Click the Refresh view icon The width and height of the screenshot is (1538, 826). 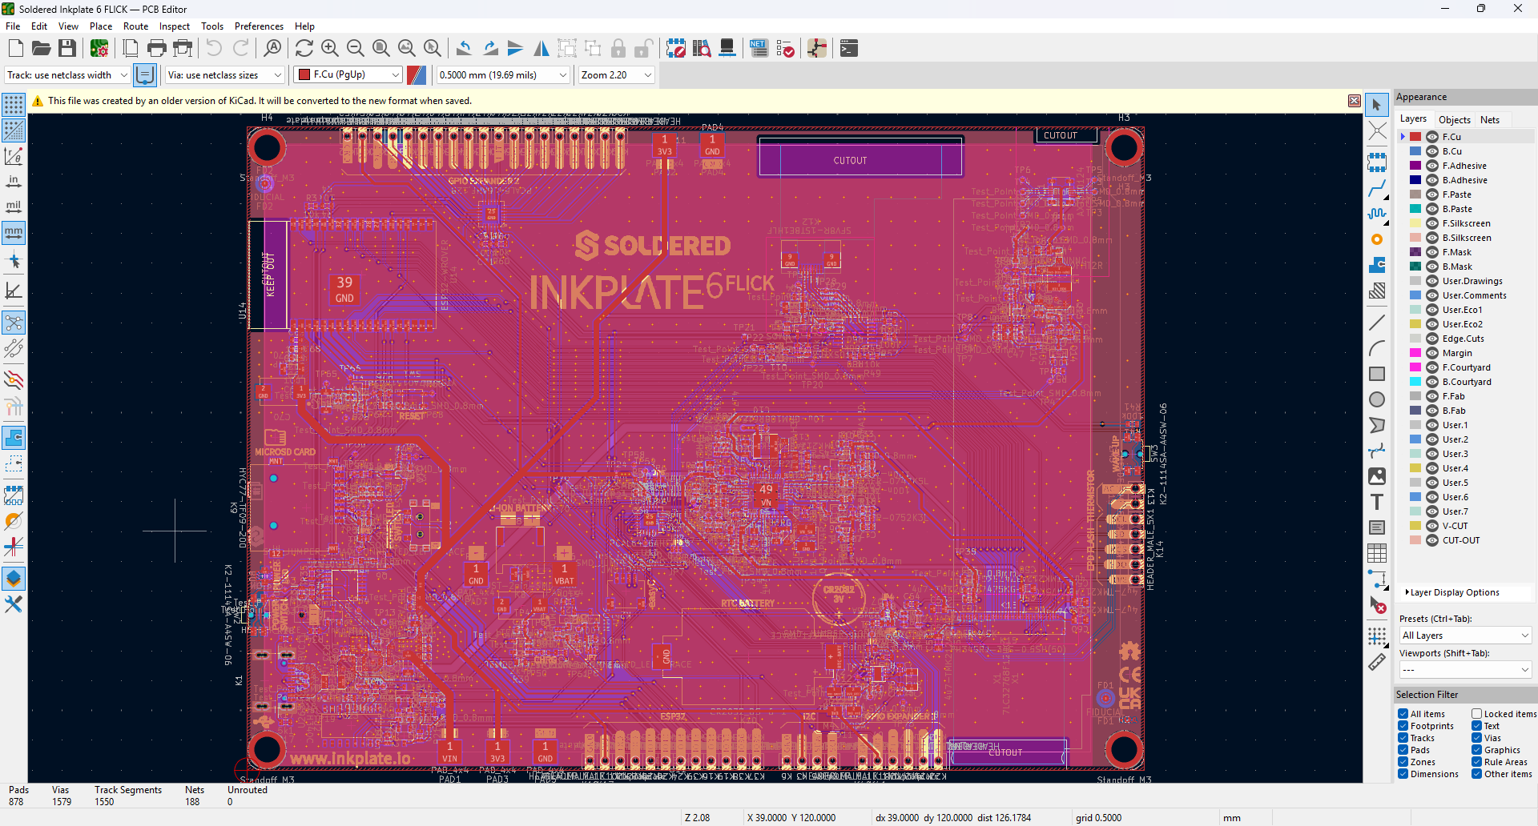[x=304, y=49]
